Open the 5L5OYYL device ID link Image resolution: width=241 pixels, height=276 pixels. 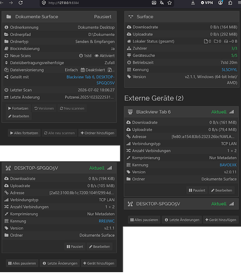click(229, 70)
